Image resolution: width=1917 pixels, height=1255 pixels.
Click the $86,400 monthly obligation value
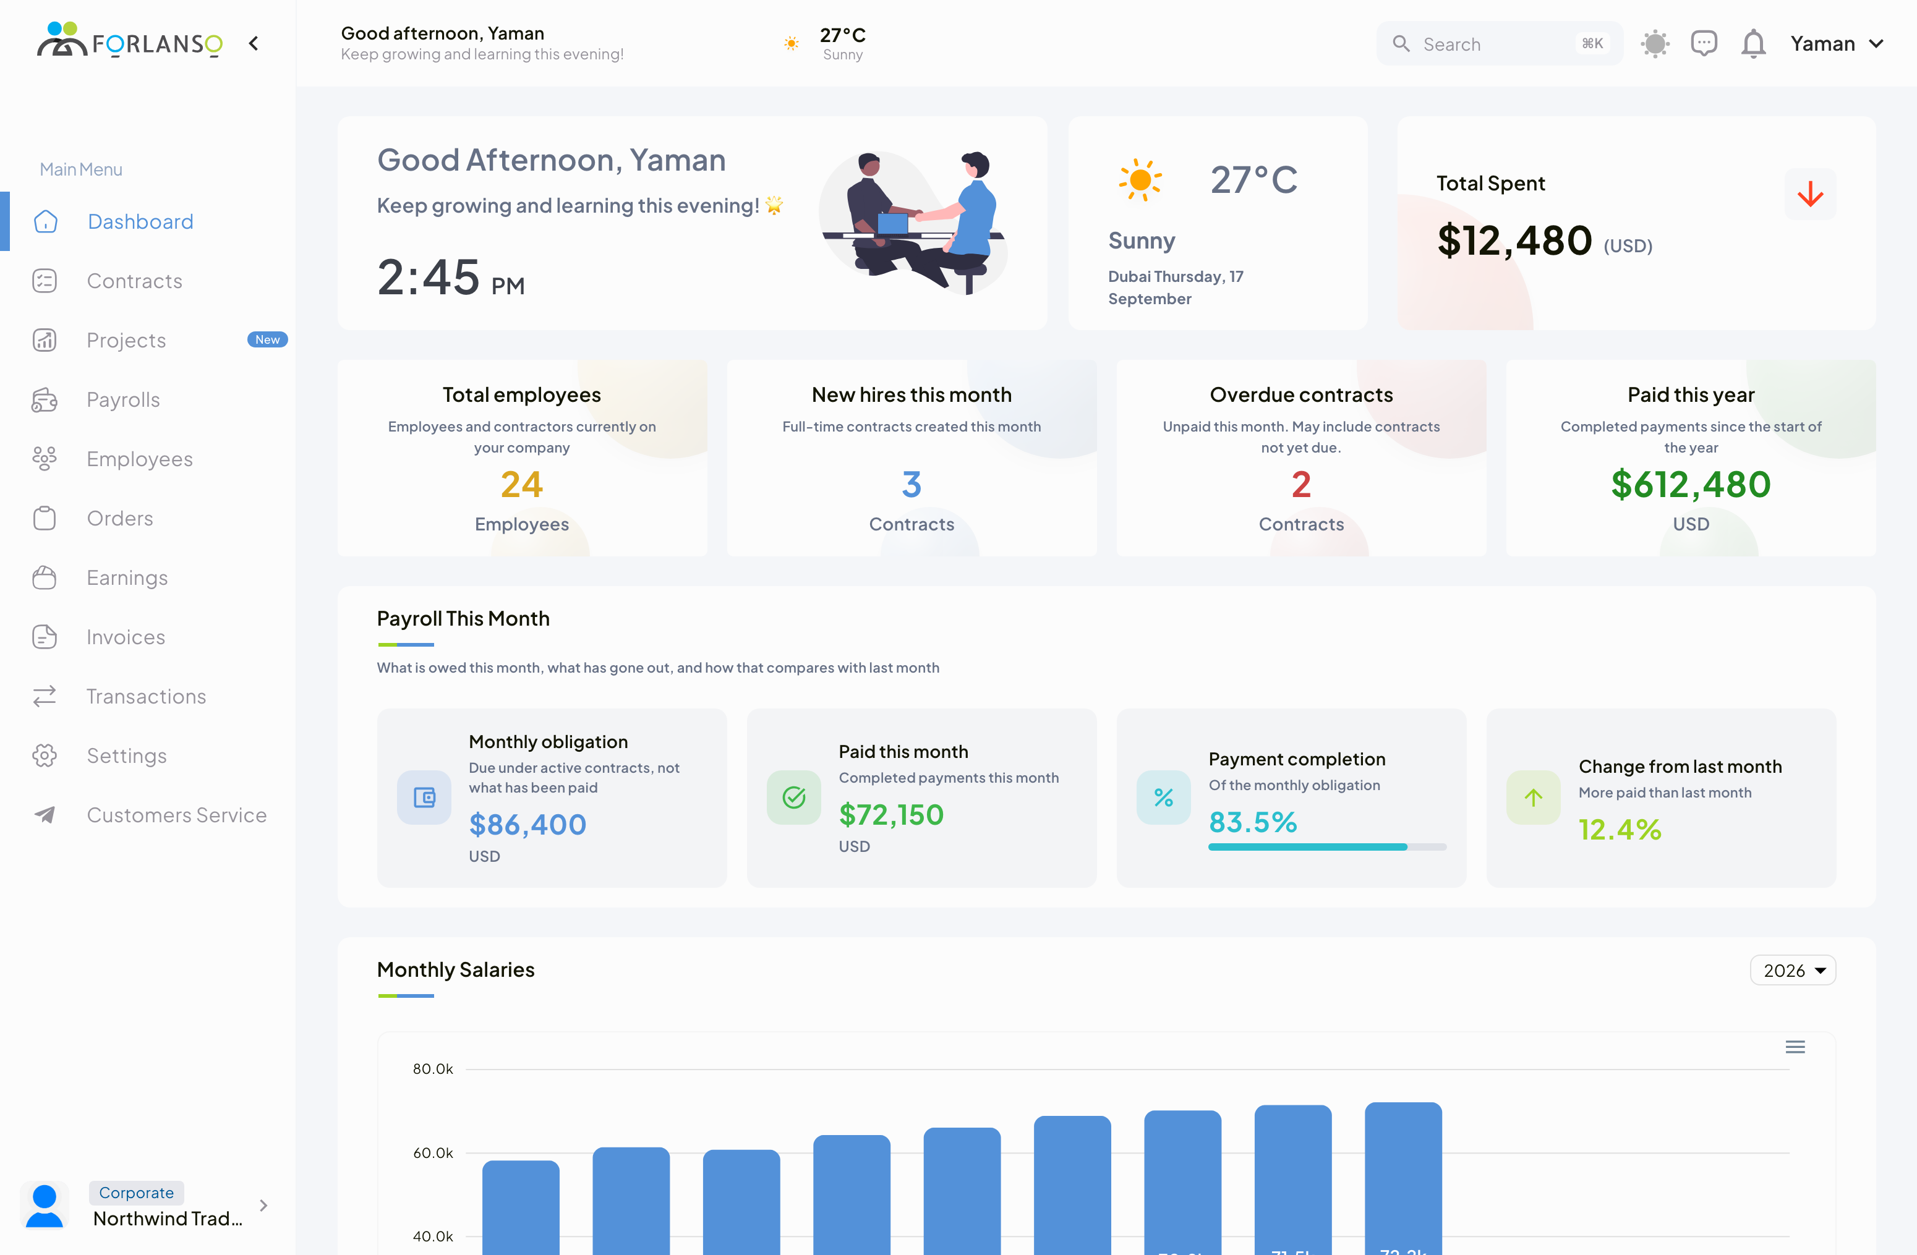coord(527,824)
